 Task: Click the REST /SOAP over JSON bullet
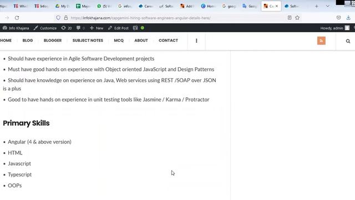point(110,84)
